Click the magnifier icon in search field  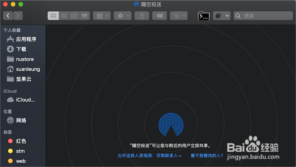(238, 16)
